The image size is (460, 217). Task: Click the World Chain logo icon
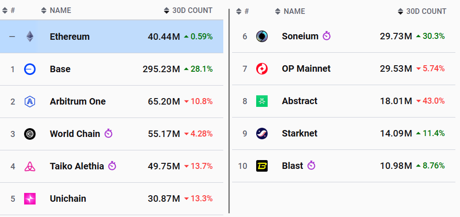click(x=30, y=134)
